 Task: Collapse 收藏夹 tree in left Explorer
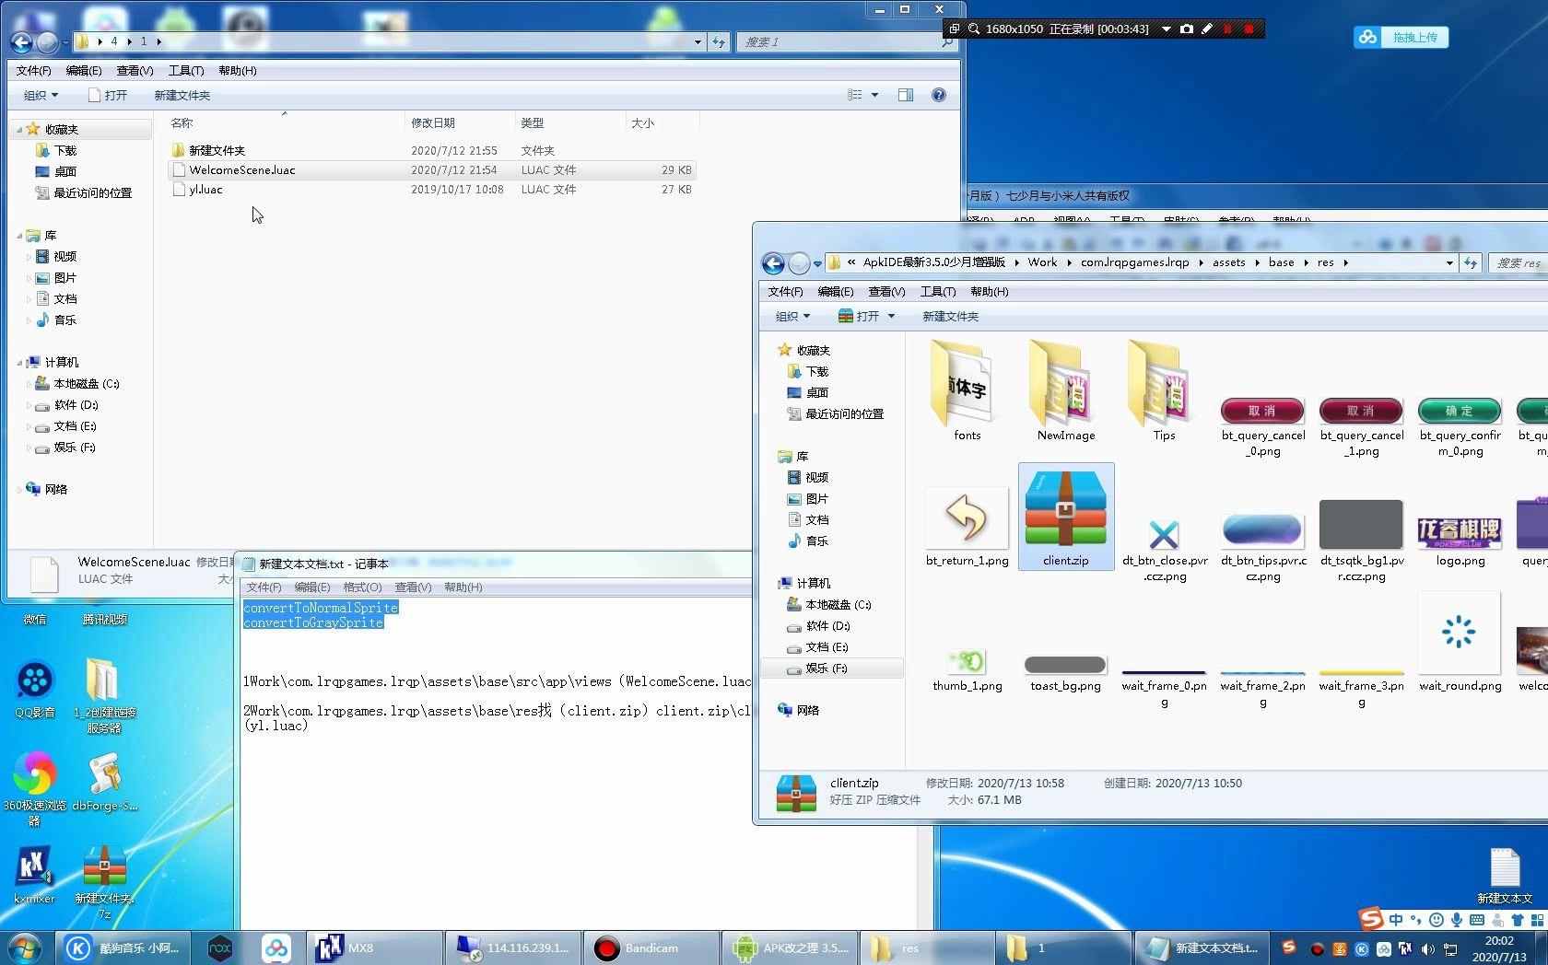pyautogui.click(x=19, y=130)
